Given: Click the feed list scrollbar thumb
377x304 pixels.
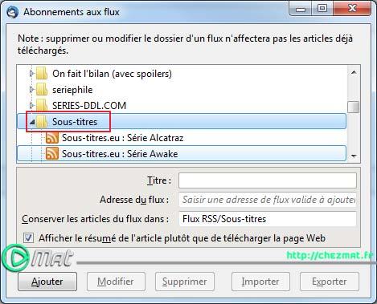Looking at the screenshot, I should pyautogui.click(x=354, y=107).
